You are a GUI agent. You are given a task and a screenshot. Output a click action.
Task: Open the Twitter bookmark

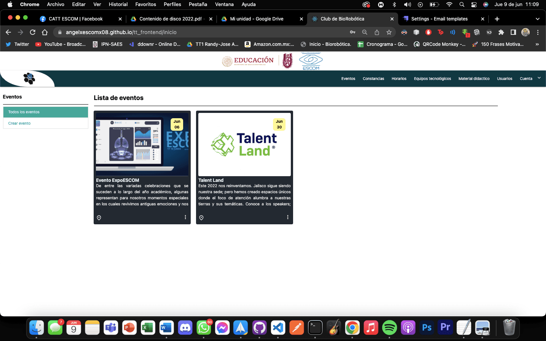pyautogui.click(x=17, y=44)
